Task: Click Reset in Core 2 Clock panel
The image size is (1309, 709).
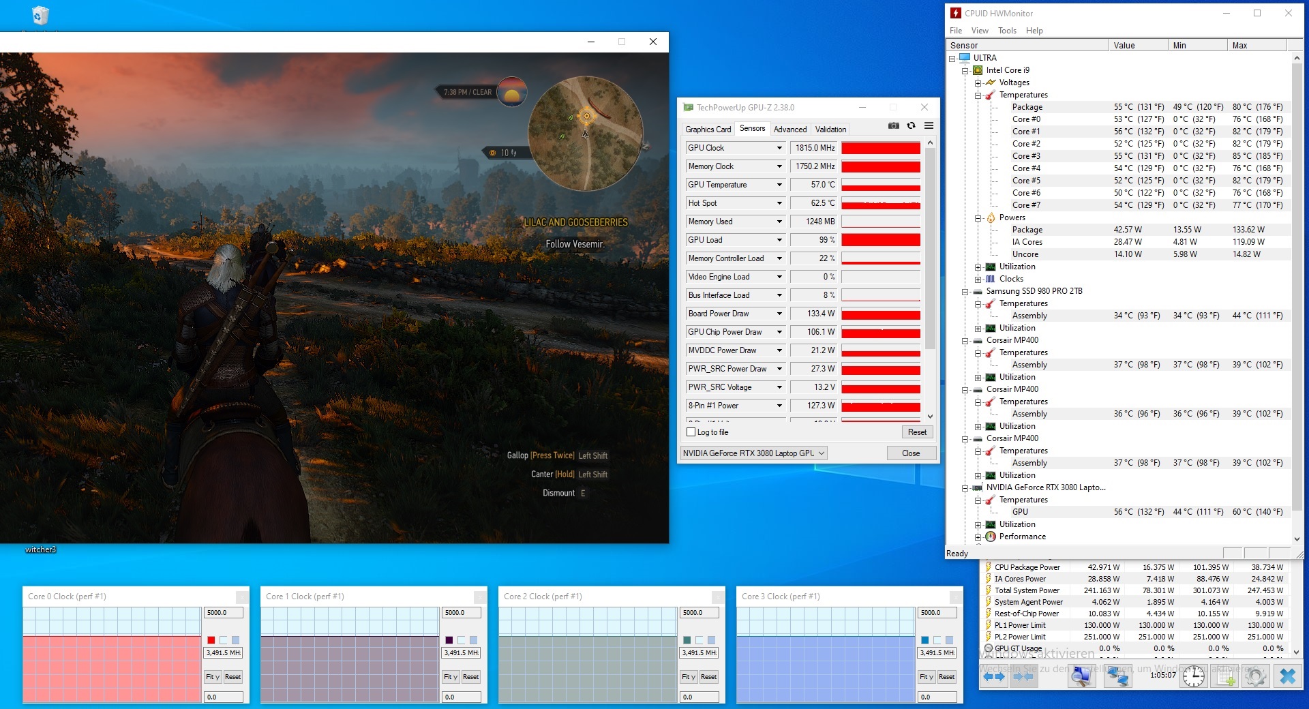Action: (708, 677)
